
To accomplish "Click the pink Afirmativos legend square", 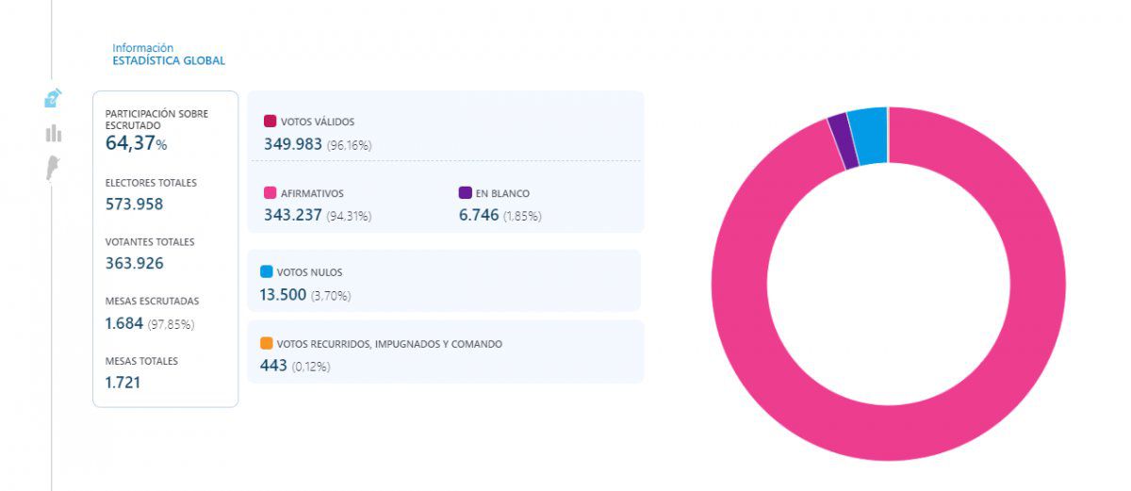I will tap(270, 193).
